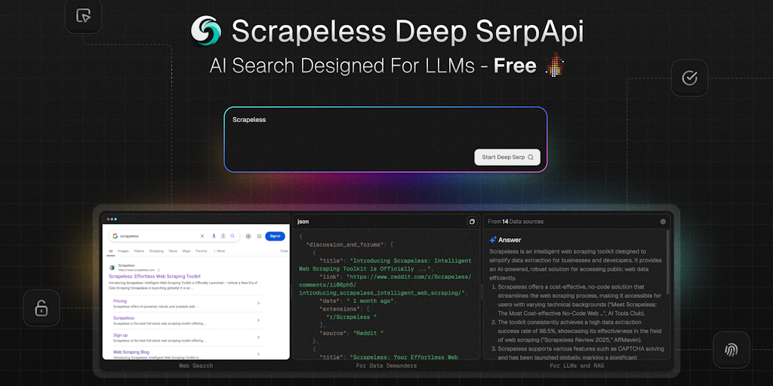Click the Start Deep Serp button
Image resolution: width=773 pixels, height=386 pixels.
click(x=507, y=158)
